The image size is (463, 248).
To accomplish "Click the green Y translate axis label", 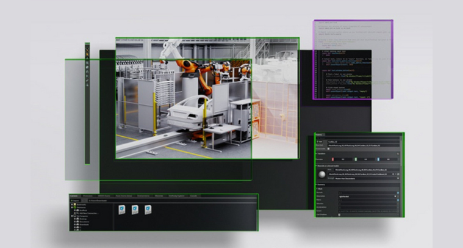I will click(x=356, y=159).
